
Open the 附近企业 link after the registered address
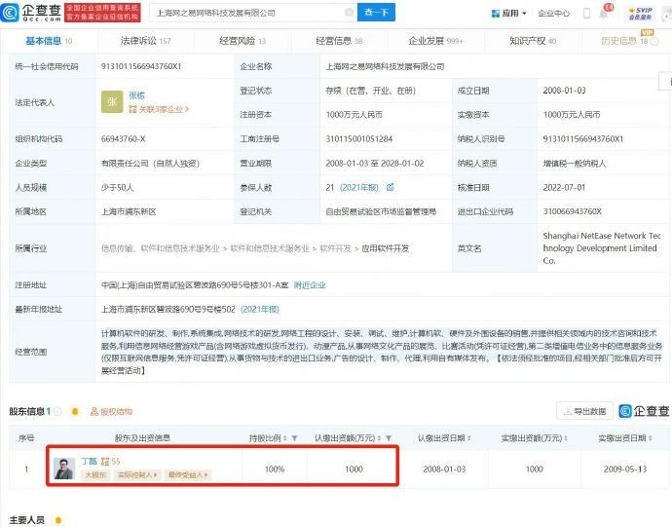(310, 285)
